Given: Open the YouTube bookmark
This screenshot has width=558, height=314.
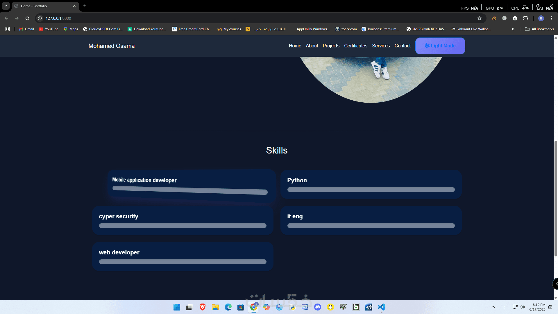Looking at the screenshot, I should point(49,29).
